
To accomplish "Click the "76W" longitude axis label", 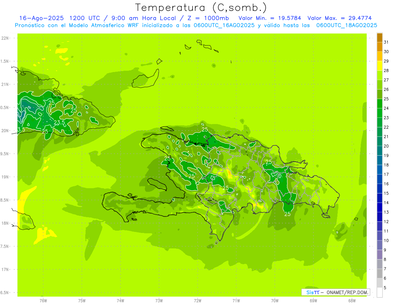I will click(43, 301).
